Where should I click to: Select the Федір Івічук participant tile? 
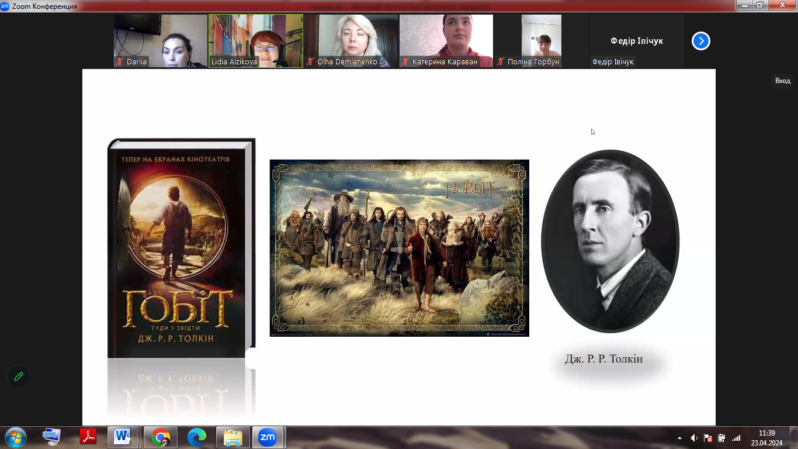click(637, 41)
